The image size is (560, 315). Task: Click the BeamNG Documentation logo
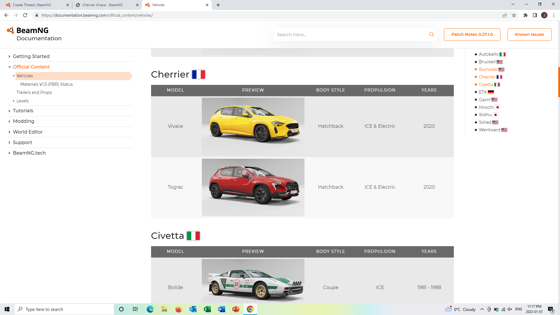[34, 34]
